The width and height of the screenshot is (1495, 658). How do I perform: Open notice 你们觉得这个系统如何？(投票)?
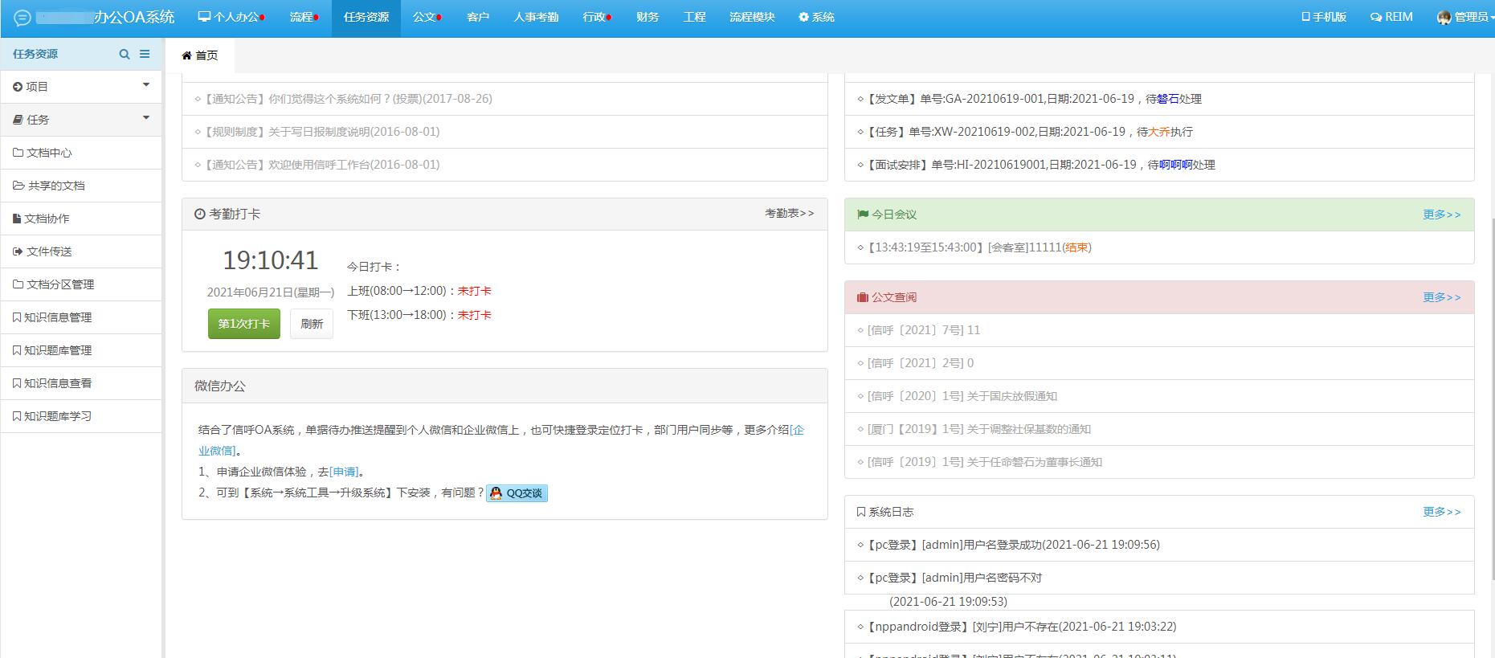coord(504,99)
